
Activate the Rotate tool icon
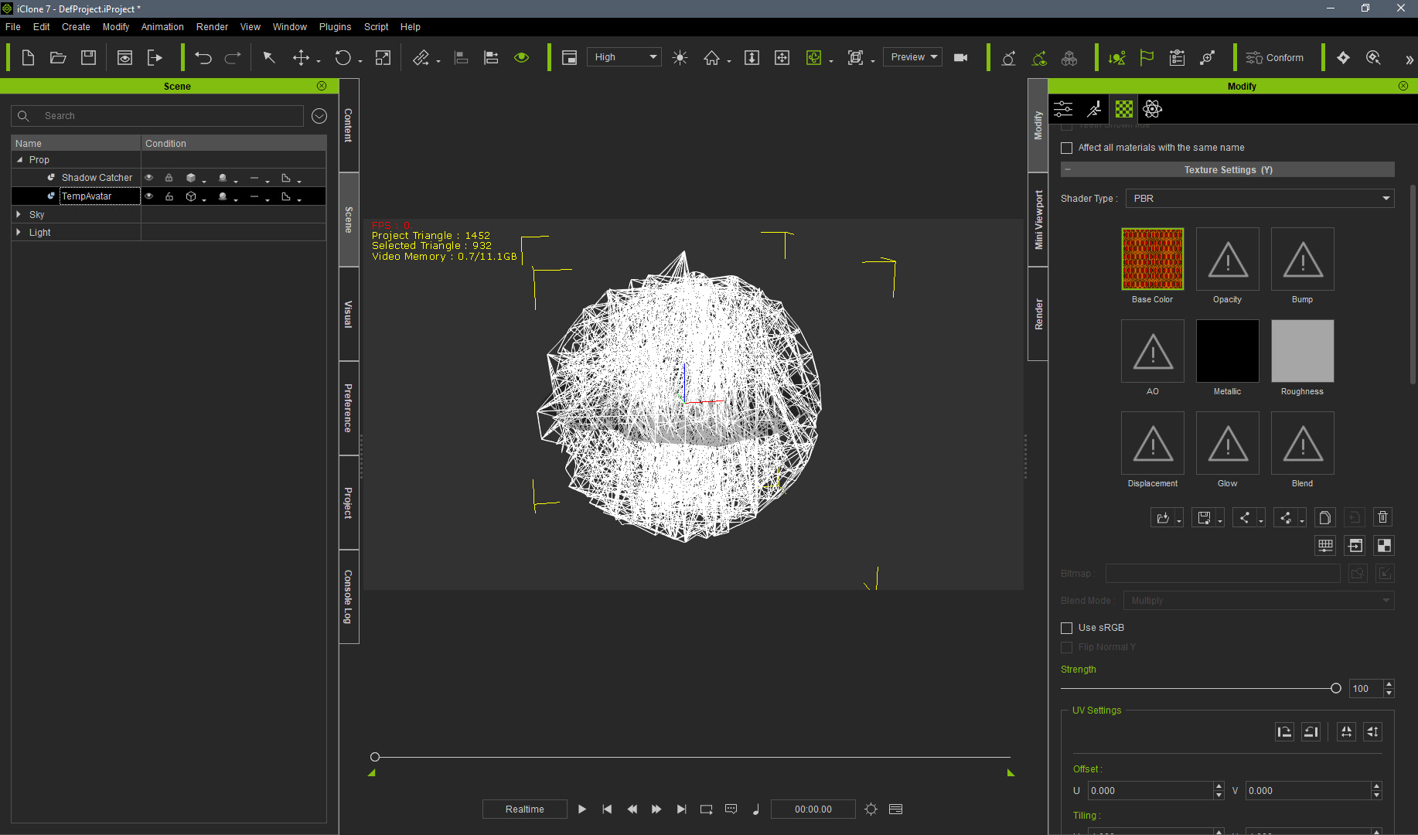[x=343, y=58]
